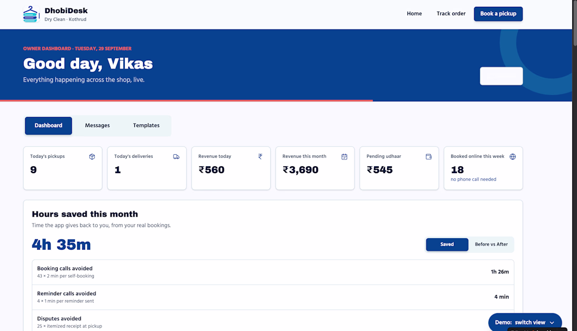Click the Book a pickup button

tap(498, 14)
